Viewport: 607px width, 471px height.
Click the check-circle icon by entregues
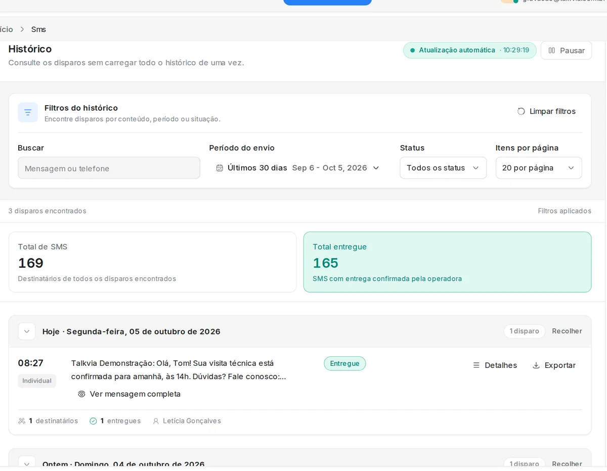[x=93, y=421]
